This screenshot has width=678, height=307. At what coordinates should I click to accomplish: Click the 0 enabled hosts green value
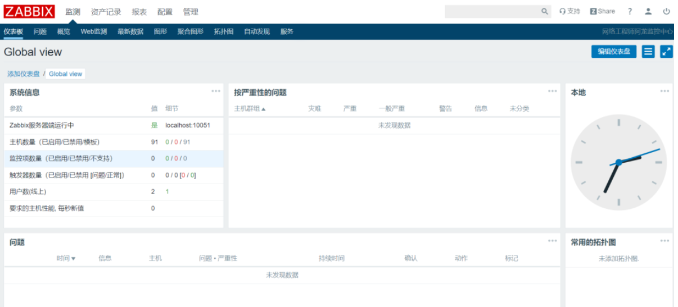pyautogui.click(x=167, y=142)
